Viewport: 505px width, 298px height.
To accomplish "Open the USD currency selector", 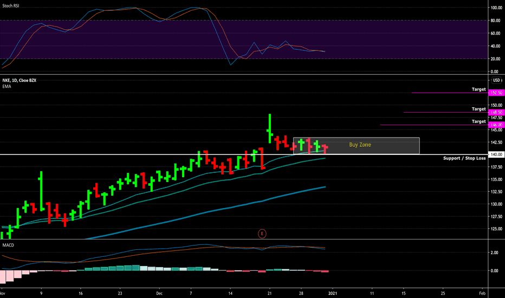I will (x=496, y=80).
